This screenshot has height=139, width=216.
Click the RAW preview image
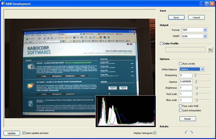coord(80,68)
